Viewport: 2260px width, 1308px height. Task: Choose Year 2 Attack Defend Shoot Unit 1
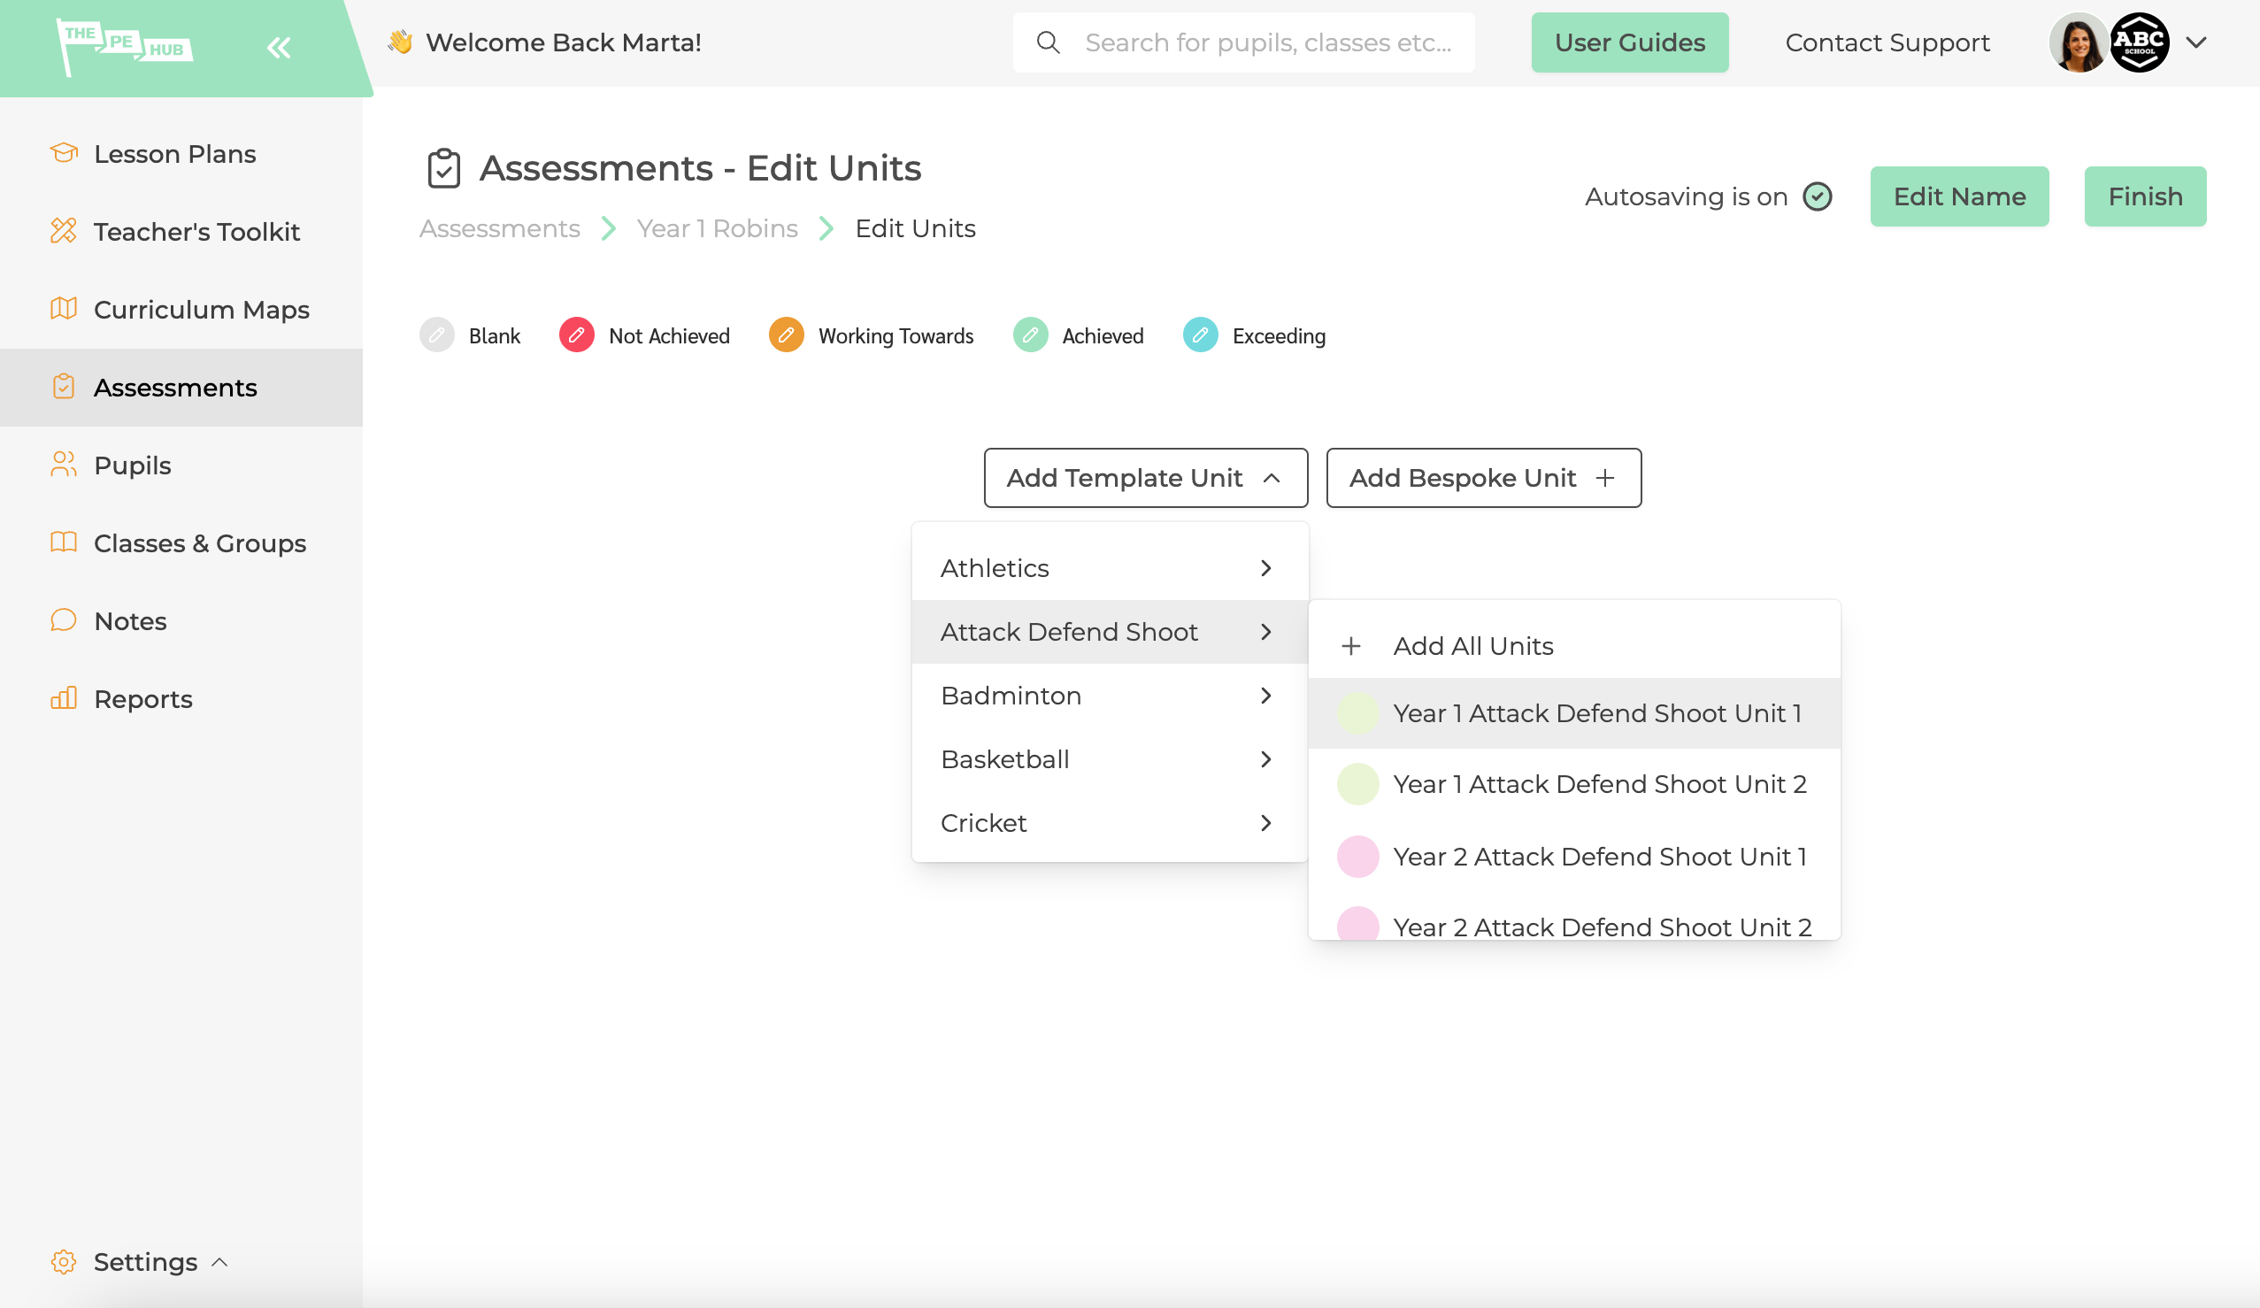[1600, 856]
